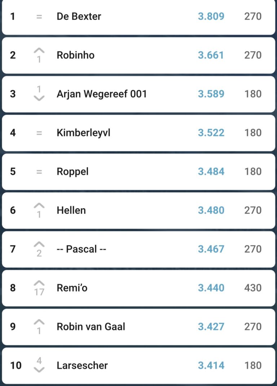Click the 270 value in Robin van Gaal's row
The image size is (277, 386).
coord(253,327)
